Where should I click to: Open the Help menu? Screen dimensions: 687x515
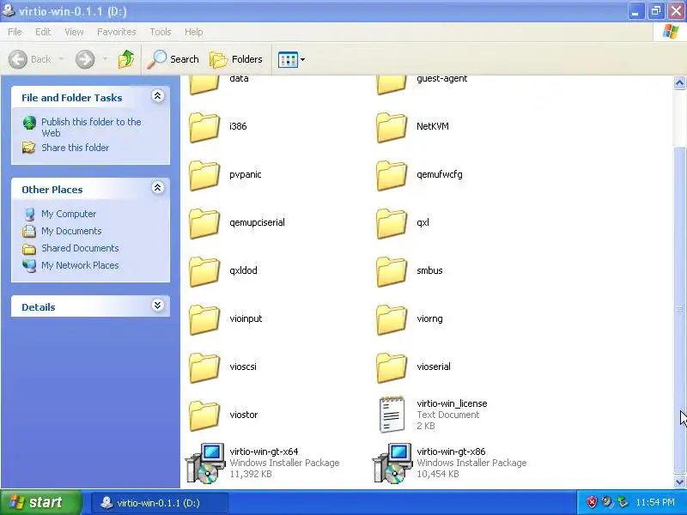pos(194,32)
